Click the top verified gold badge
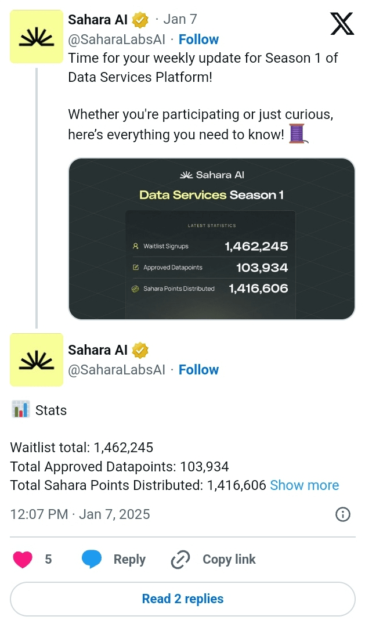This screenshot has height=620, width=365. pyautogui.click(x=140, y=20)
